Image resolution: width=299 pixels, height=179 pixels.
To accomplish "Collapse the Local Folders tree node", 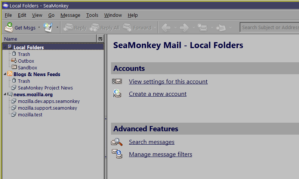I will (5, 47).
